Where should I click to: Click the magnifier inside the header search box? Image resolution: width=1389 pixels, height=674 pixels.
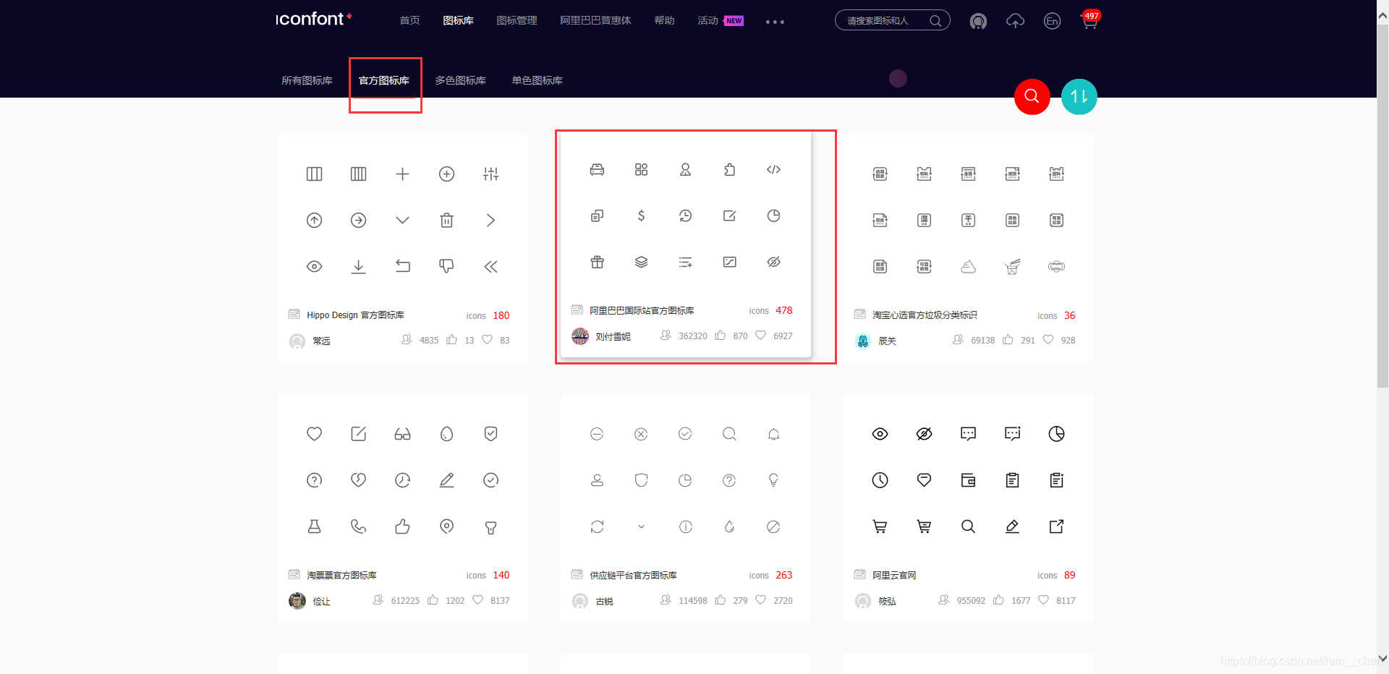pyautogui.click(x=935, y=21)
